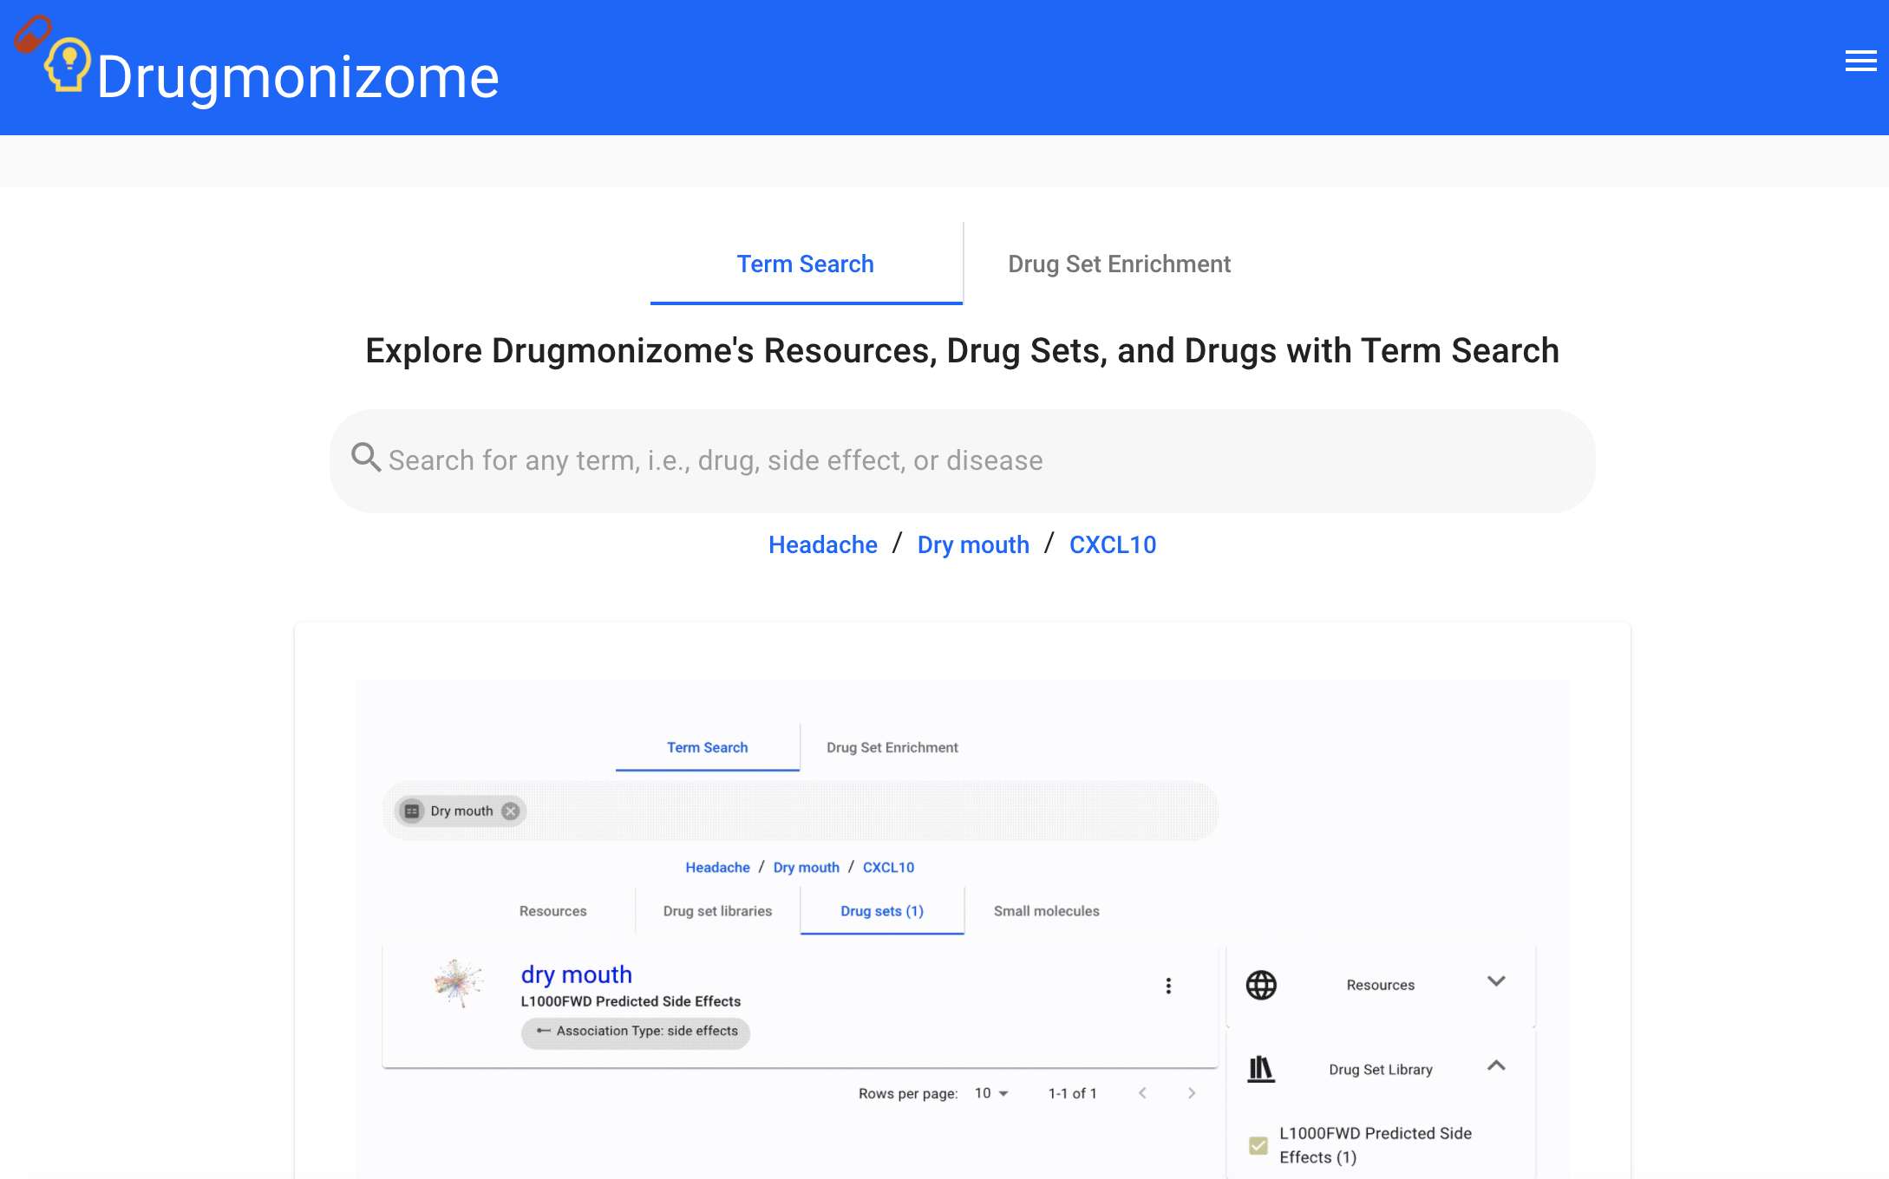Click the Drug Set Library books icon
The image size is (1889, 1179).
point(1261,1069)
